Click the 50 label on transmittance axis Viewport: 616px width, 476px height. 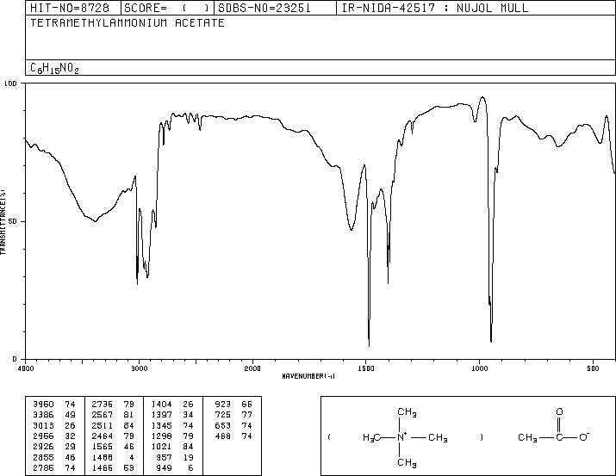click(13, 221)
